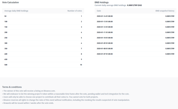
Task: Click the rewards issued within 2 weeks term
Action: (x=28, y=103)
